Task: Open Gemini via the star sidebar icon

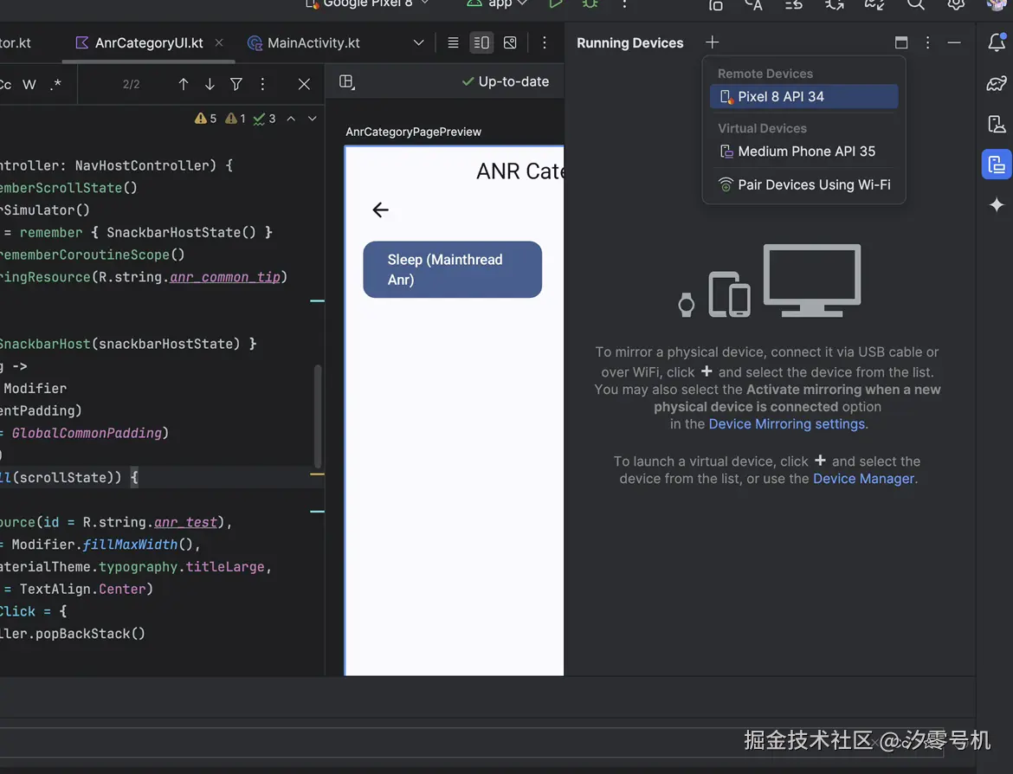Action: pos(997,205)
